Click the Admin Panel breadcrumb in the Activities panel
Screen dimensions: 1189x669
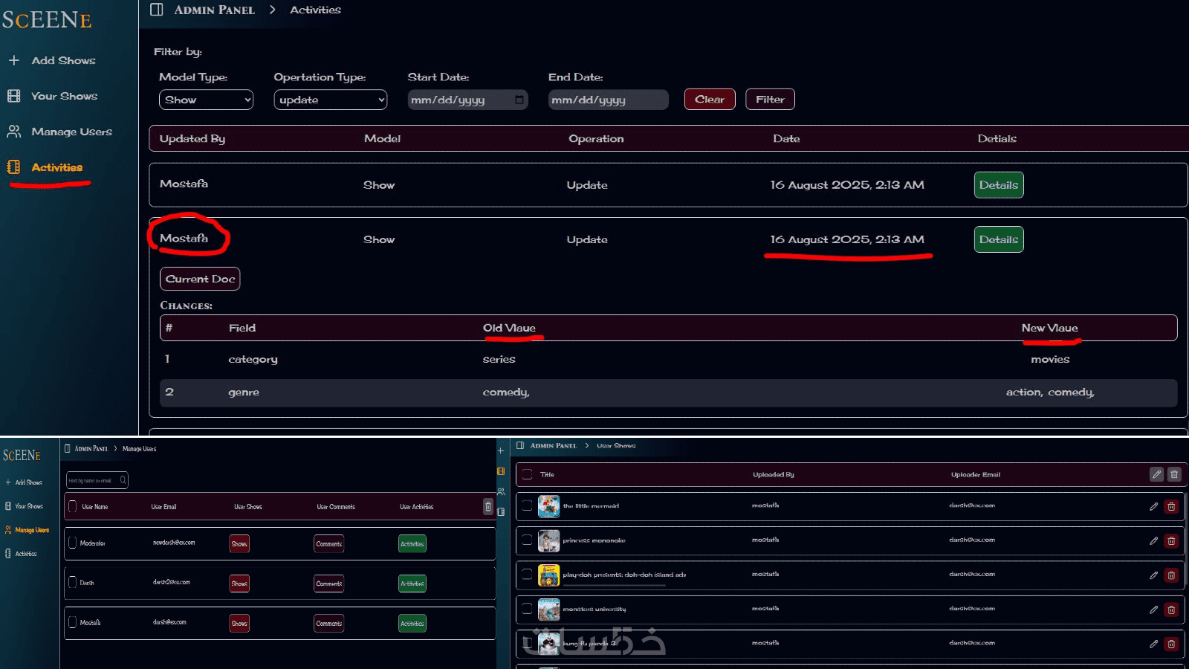[214, 10]
